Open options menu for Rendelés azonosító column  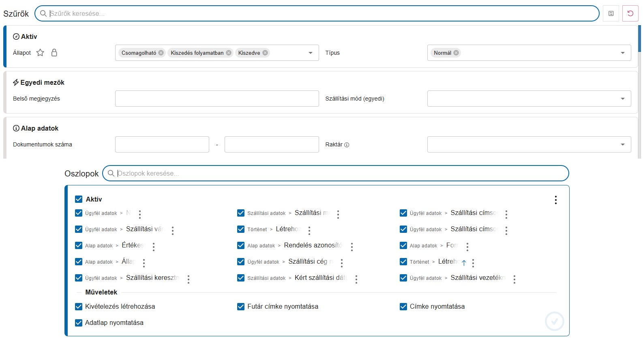coord(352,247)
